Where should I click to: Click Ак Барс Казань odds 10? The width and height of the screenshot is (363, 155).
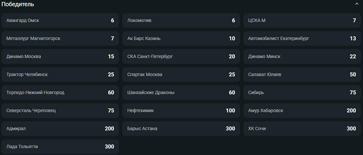[x=181, y=38]
